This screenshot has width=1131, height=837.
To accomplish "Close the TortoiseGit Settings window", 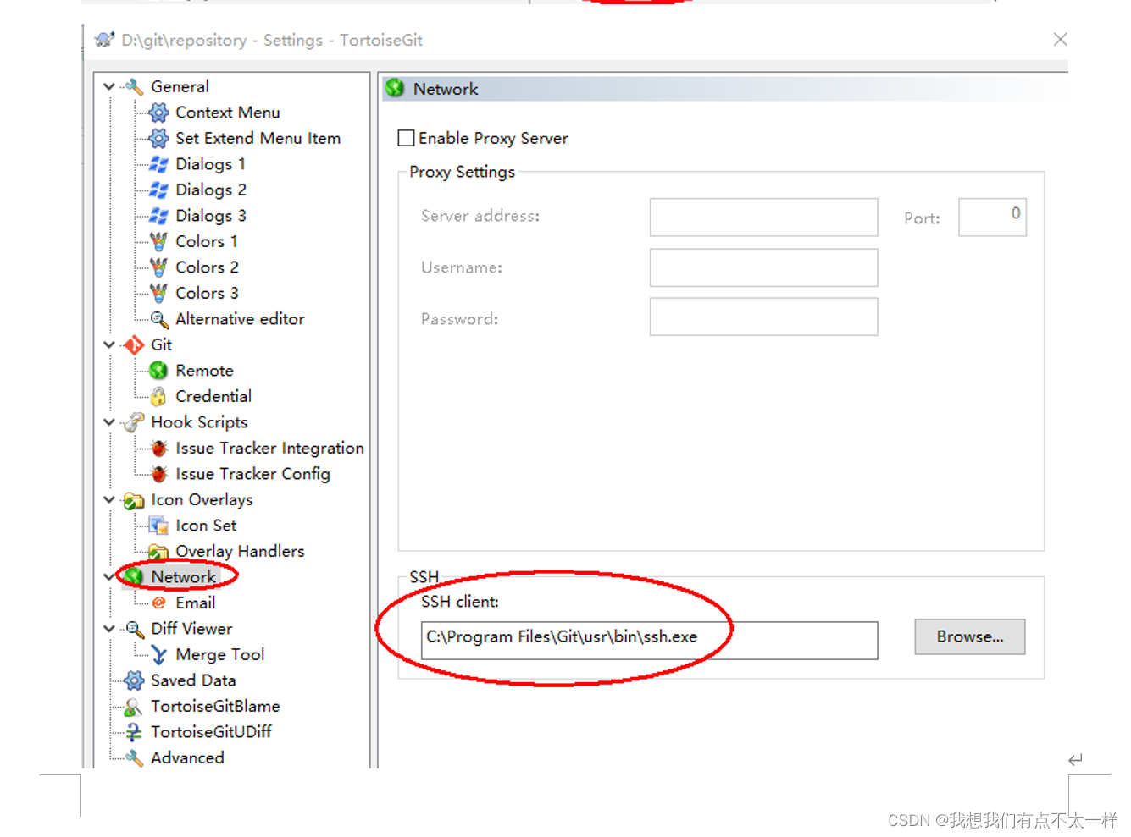I will point(1060,40).
